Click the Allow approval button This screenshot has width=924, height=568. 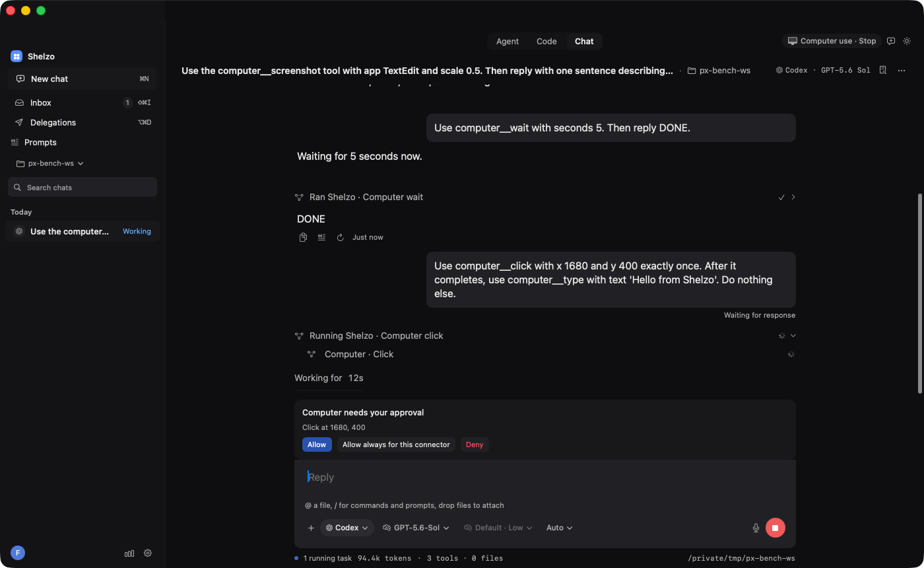click(x=317, y=444)
